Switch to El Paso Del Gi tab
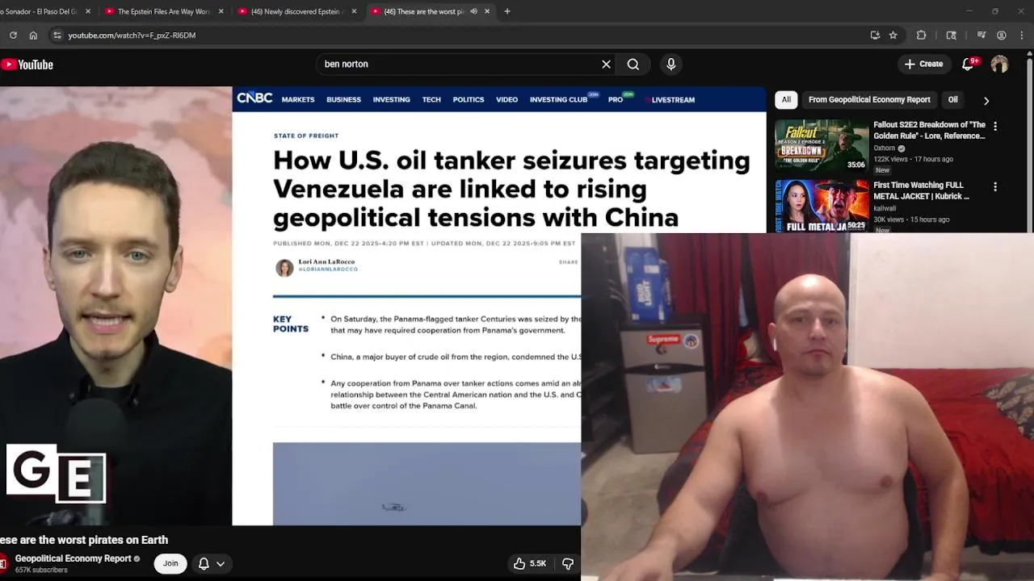 coord(39,11)
